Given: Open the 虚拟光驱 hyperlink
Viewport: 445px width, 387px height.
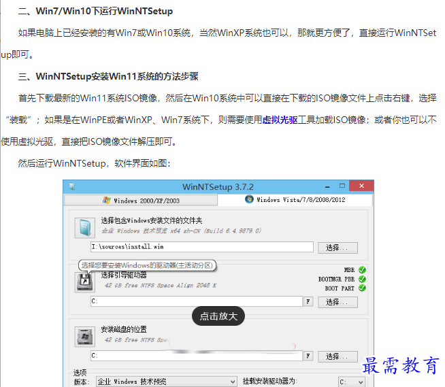Looking at the screenshot, I should (x=280, y=120).
